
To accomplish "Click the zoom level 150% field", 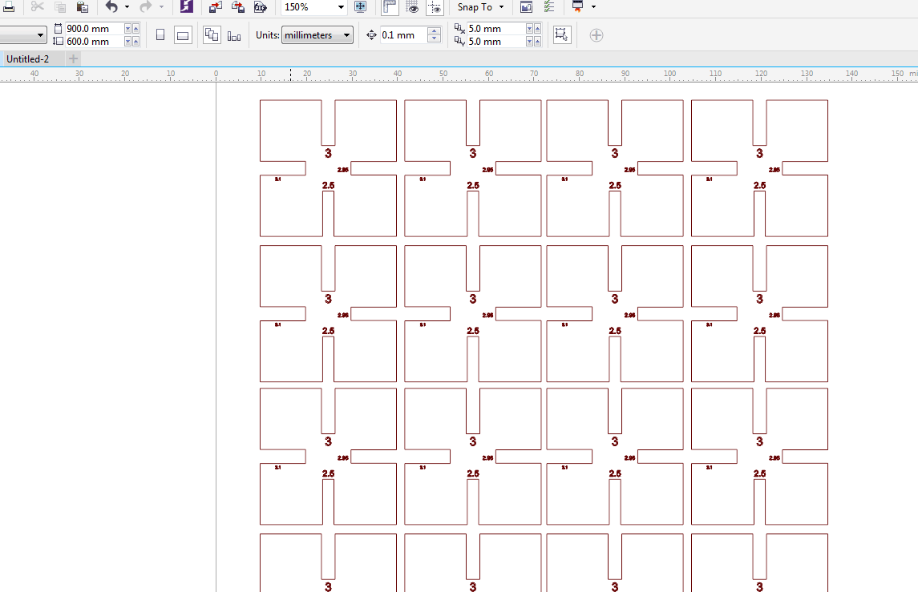I will point(309,7).
